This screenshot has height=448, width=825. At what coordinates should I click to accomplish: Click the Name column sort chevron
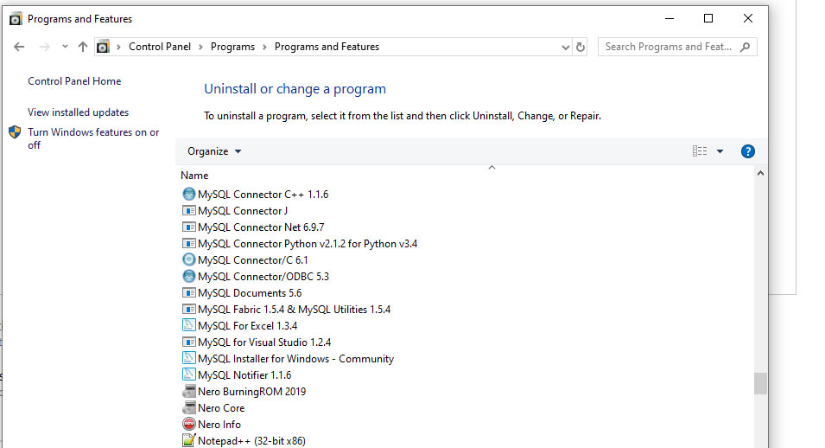(x=492, y=167)
